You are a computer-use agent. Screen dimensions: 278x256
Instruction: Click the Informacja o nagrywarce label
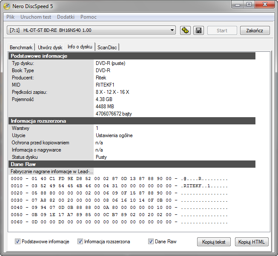[x=37, y=150]
